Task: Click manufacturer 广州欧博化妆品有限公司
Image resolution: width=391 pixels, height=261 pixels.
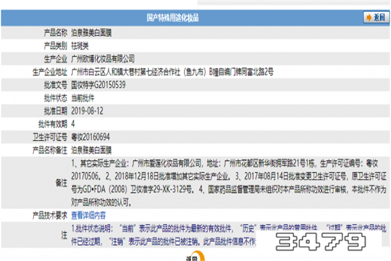Action: (107, 57)
